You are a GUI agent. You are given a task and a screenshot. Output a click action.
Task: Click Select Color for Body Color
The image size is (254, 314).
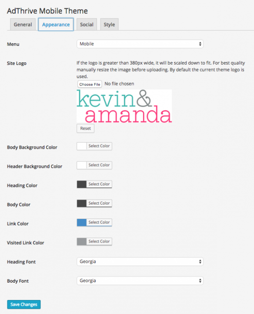click(x=99, y=203)
